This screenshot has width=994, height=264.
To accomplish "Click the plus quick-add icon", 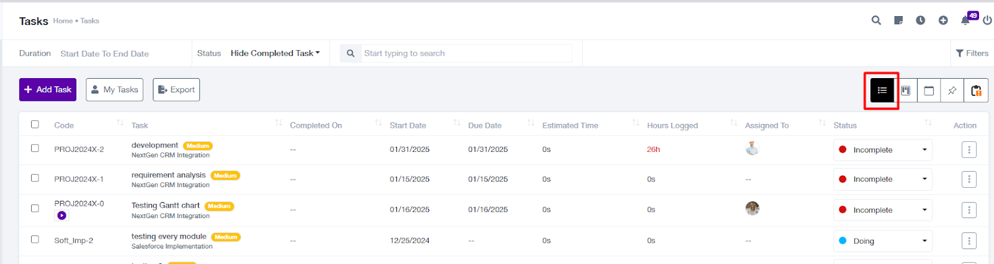I will click(x=943, y=20).
